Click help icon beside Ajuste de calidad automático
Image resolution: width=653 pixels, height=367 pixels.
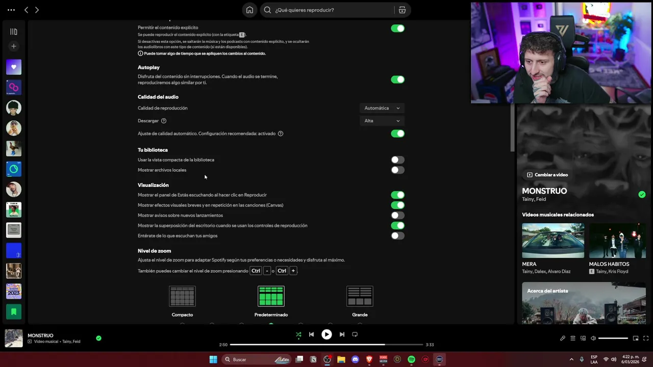pyautogui.click(x=281, y=134)
